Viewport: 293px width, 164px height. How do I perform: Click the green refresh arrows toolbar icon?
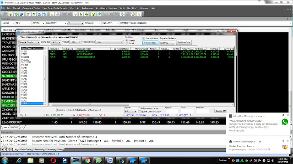point(16,14)
